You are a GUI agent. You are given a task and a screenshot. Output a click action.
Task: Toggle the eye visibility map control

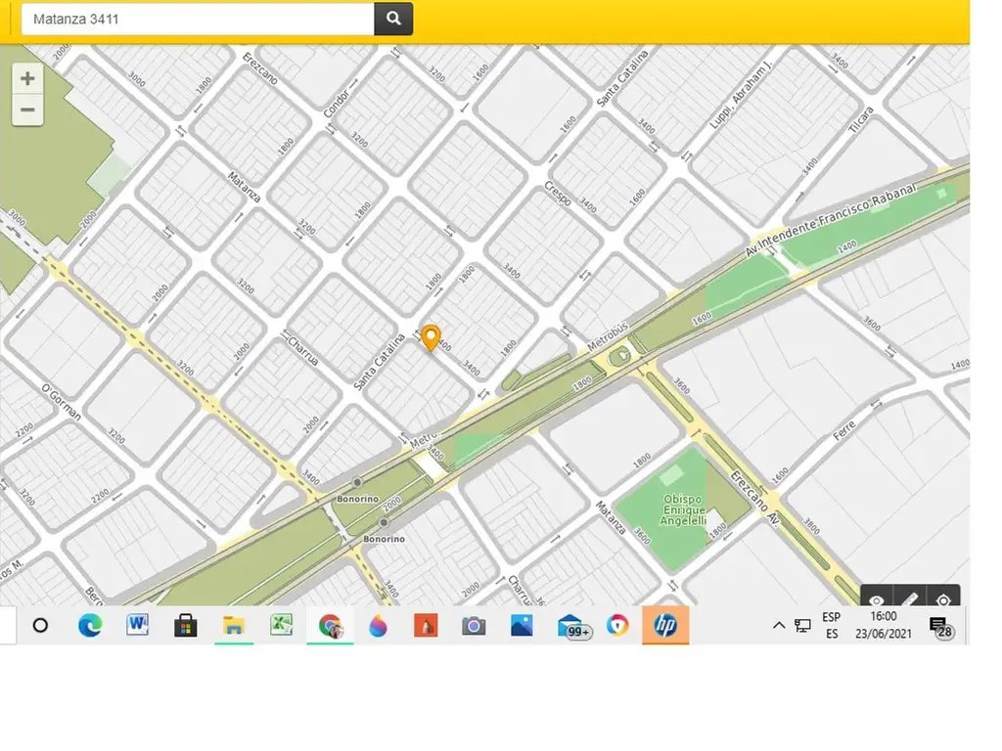point(877,599)
